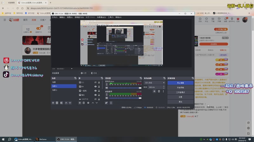Mute the 桌面音频 speaker icon
254x142 pixels.
point(107,98)
